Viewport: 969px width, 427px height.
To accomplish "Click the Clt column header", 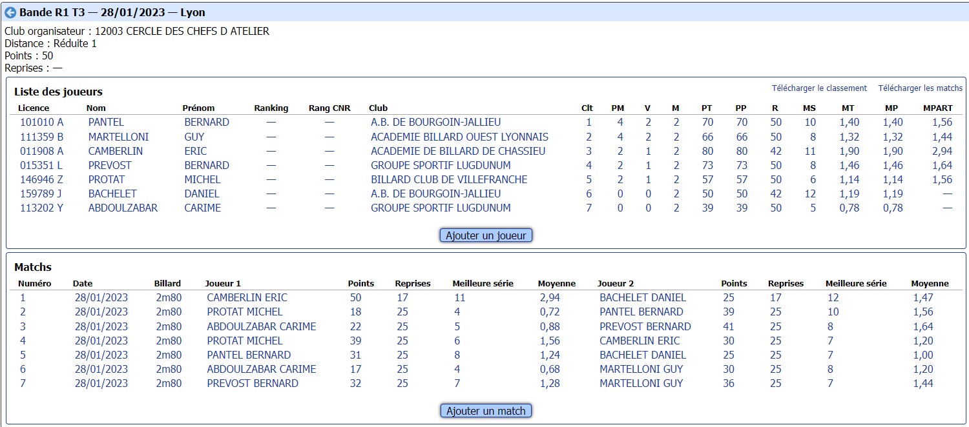I will [x=587, y=108].
